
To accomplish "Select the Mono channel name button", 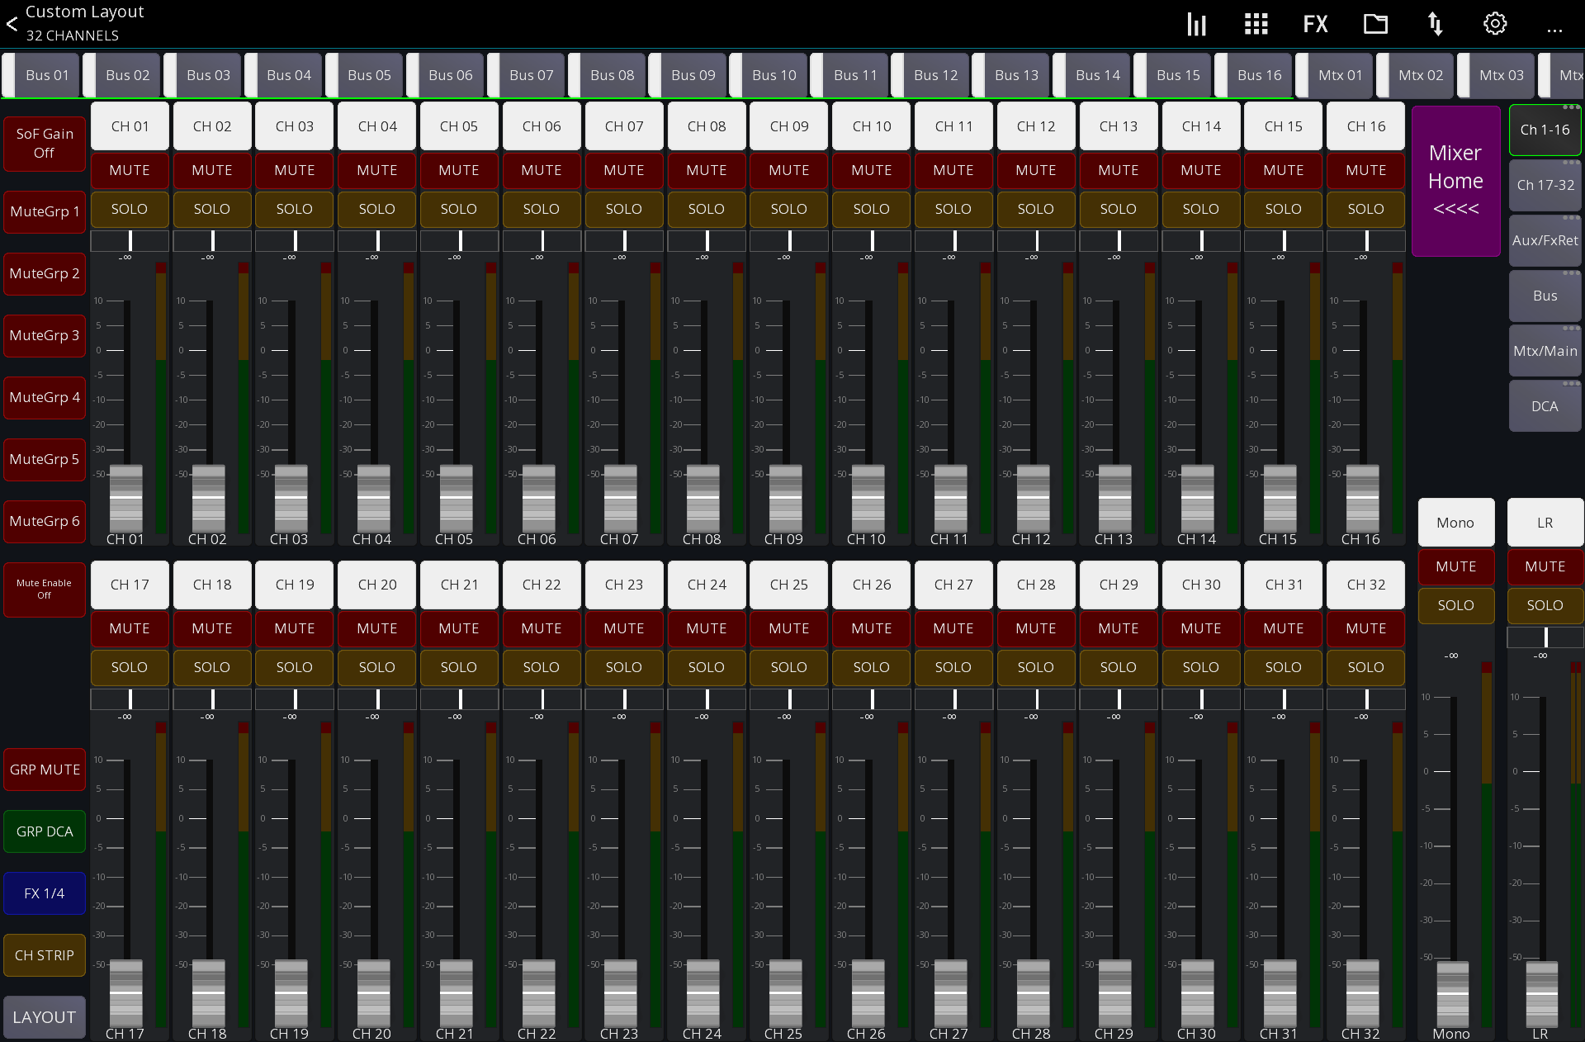I will click(1456, 523).
